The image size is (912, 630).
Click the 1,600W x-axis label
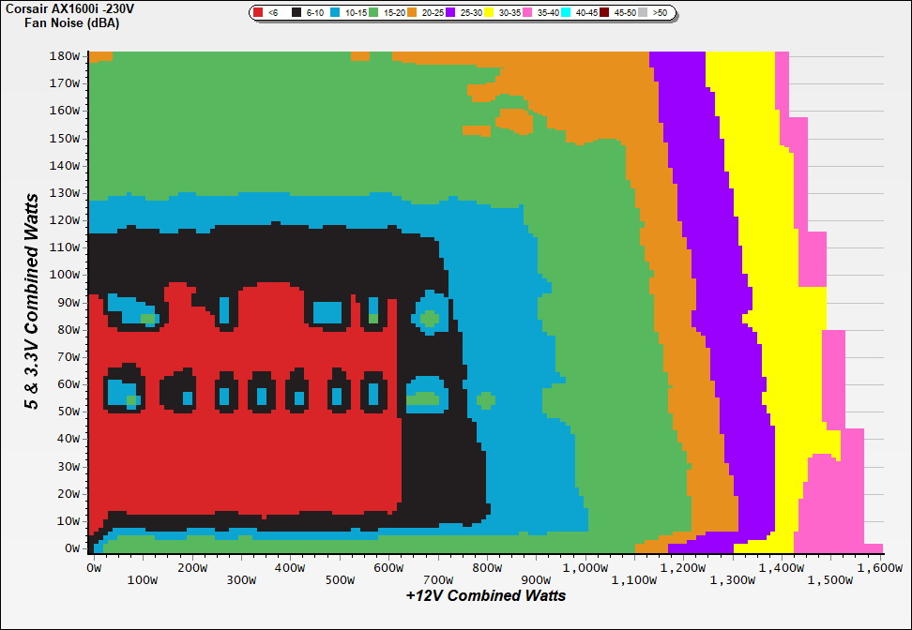pos(878,568)
